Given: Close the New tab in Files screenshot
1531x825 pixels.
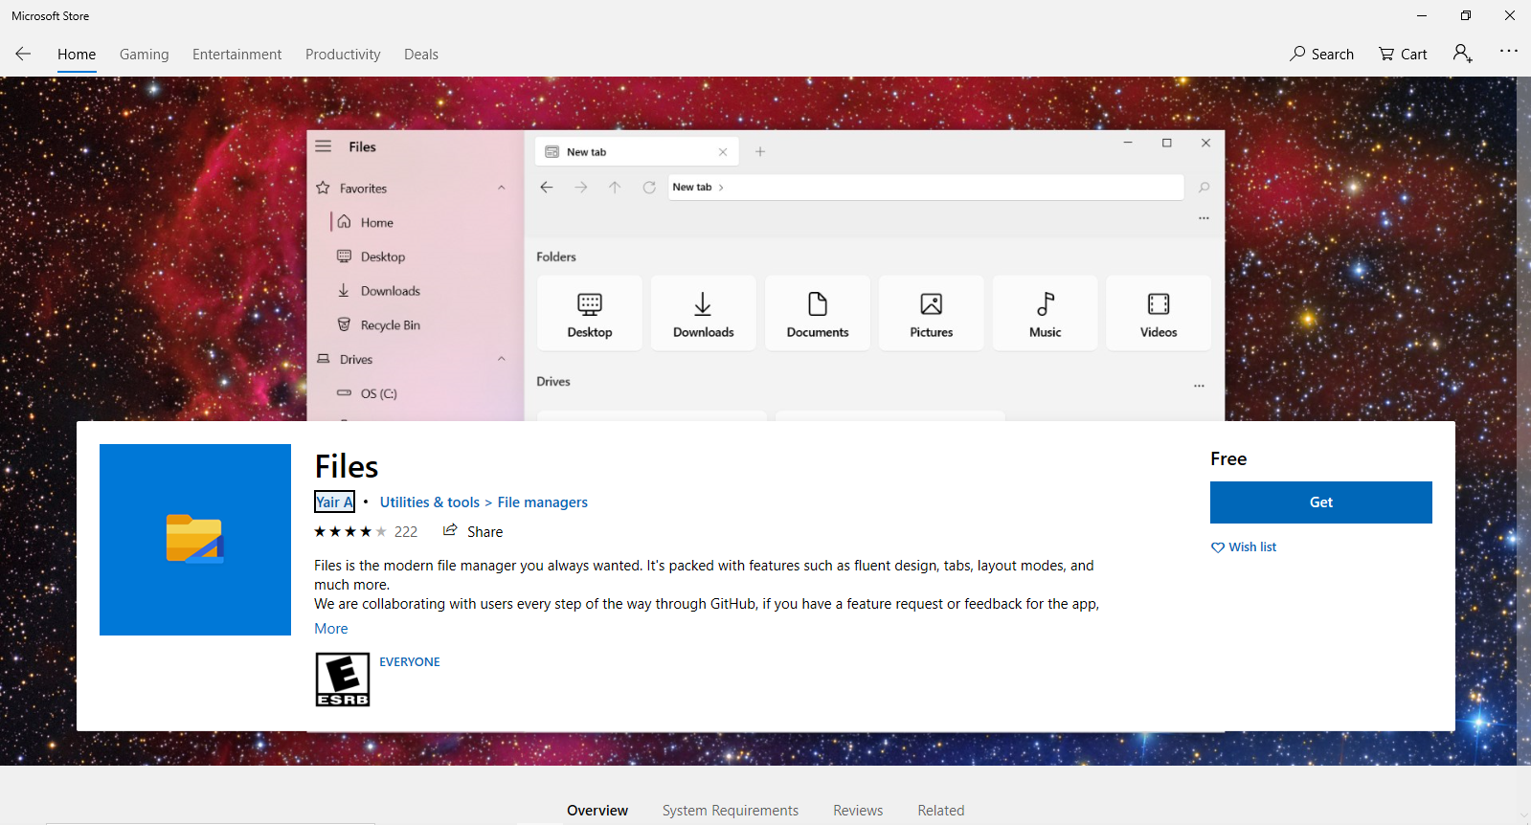Looking at the screenshot, I should coord(723,152).
